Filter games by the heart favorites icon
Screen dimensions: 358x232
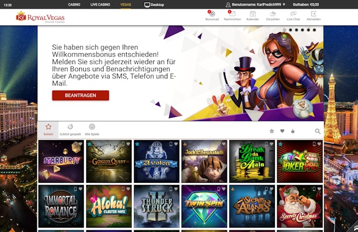[282, 131]
